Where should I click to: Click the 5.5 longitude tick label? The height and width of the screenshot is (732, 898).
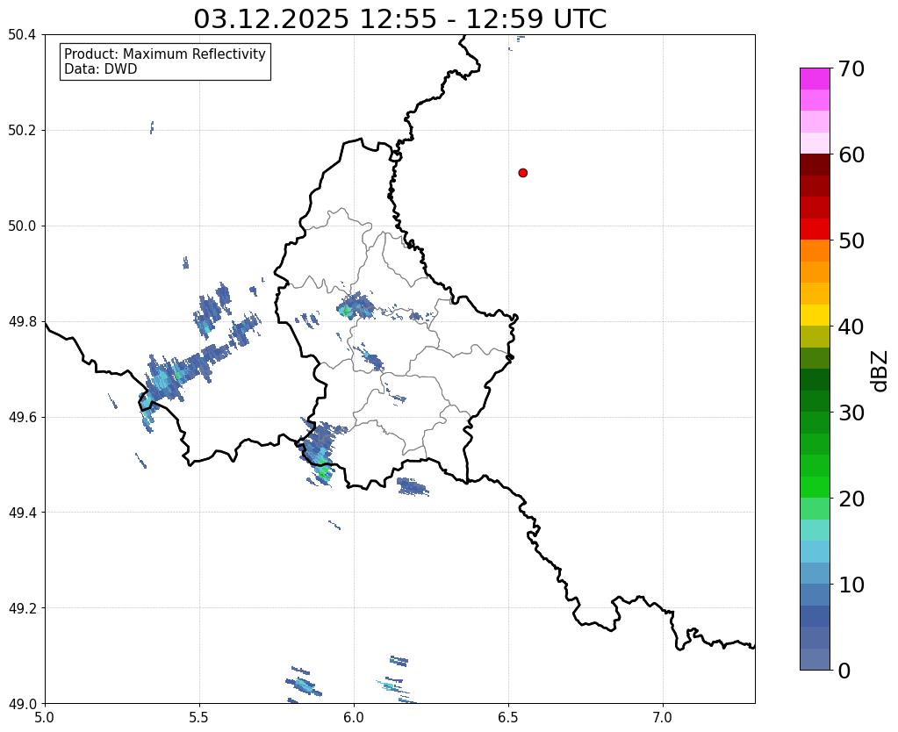click(x=199, y=718)
